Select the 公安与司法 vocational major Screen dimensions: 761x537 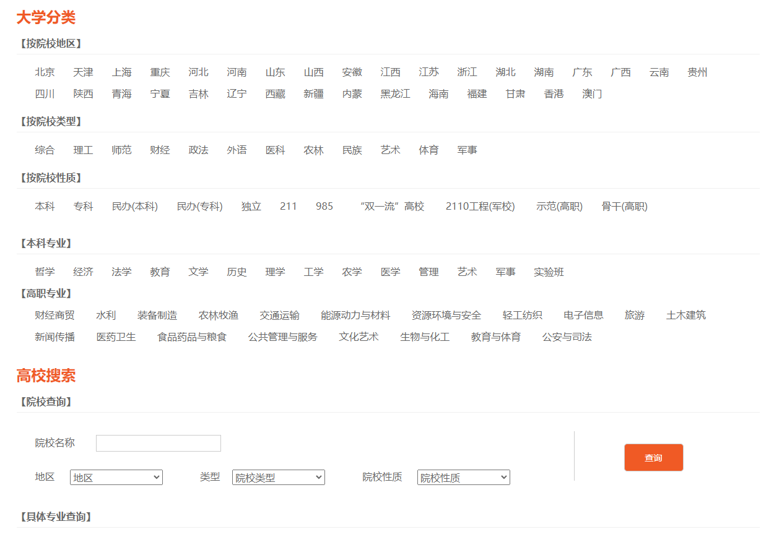click(567, 337)
